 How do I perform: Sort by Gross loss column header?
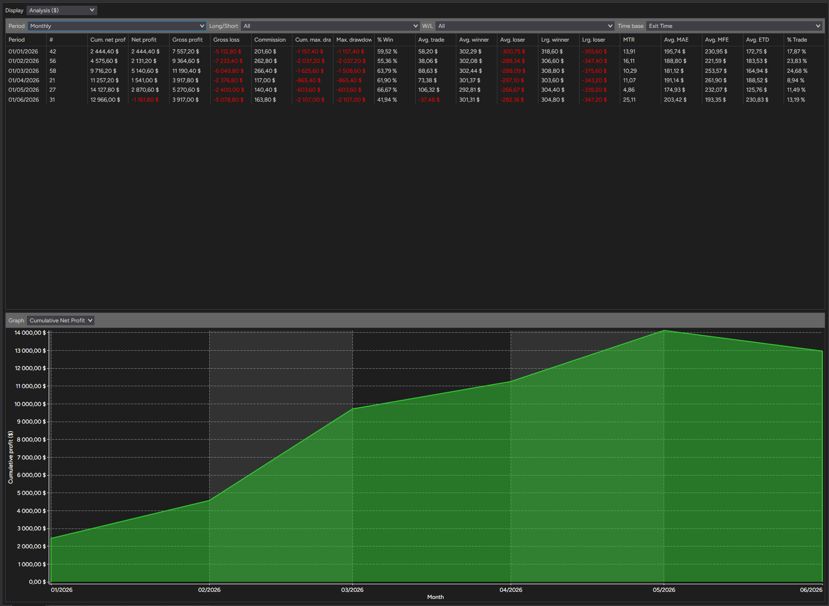pos(231,40)
